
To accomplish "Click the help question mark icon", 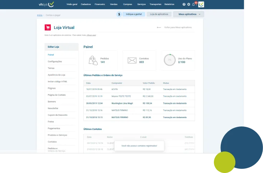I will coord(184,4).
